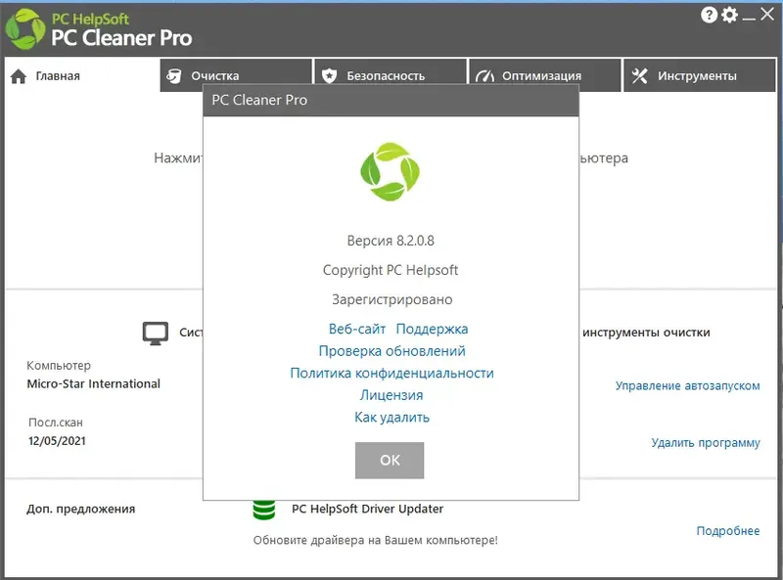Select the Оптимизация gauge icon
This screenshot has width=783, height=580.
pos(484,73)
